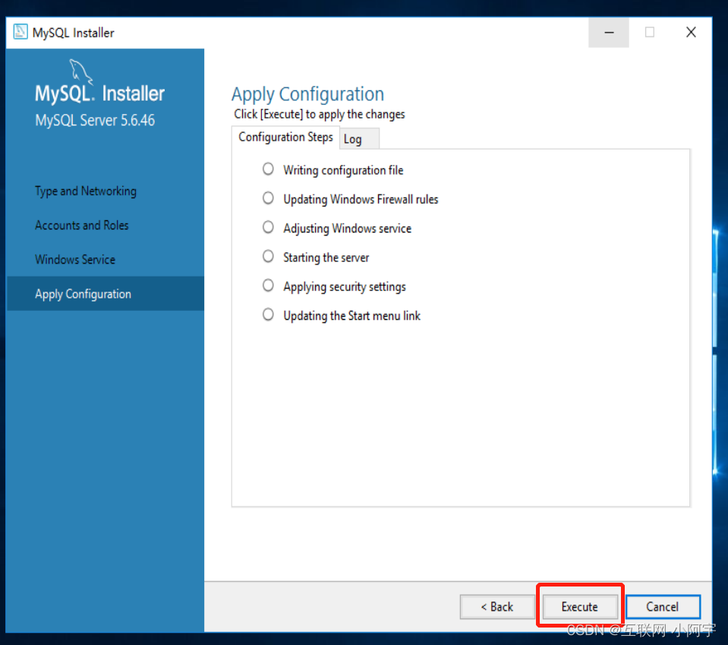728x645 pixels.
Task: Open the Windows Service sidebar entry
Action: 75,259
